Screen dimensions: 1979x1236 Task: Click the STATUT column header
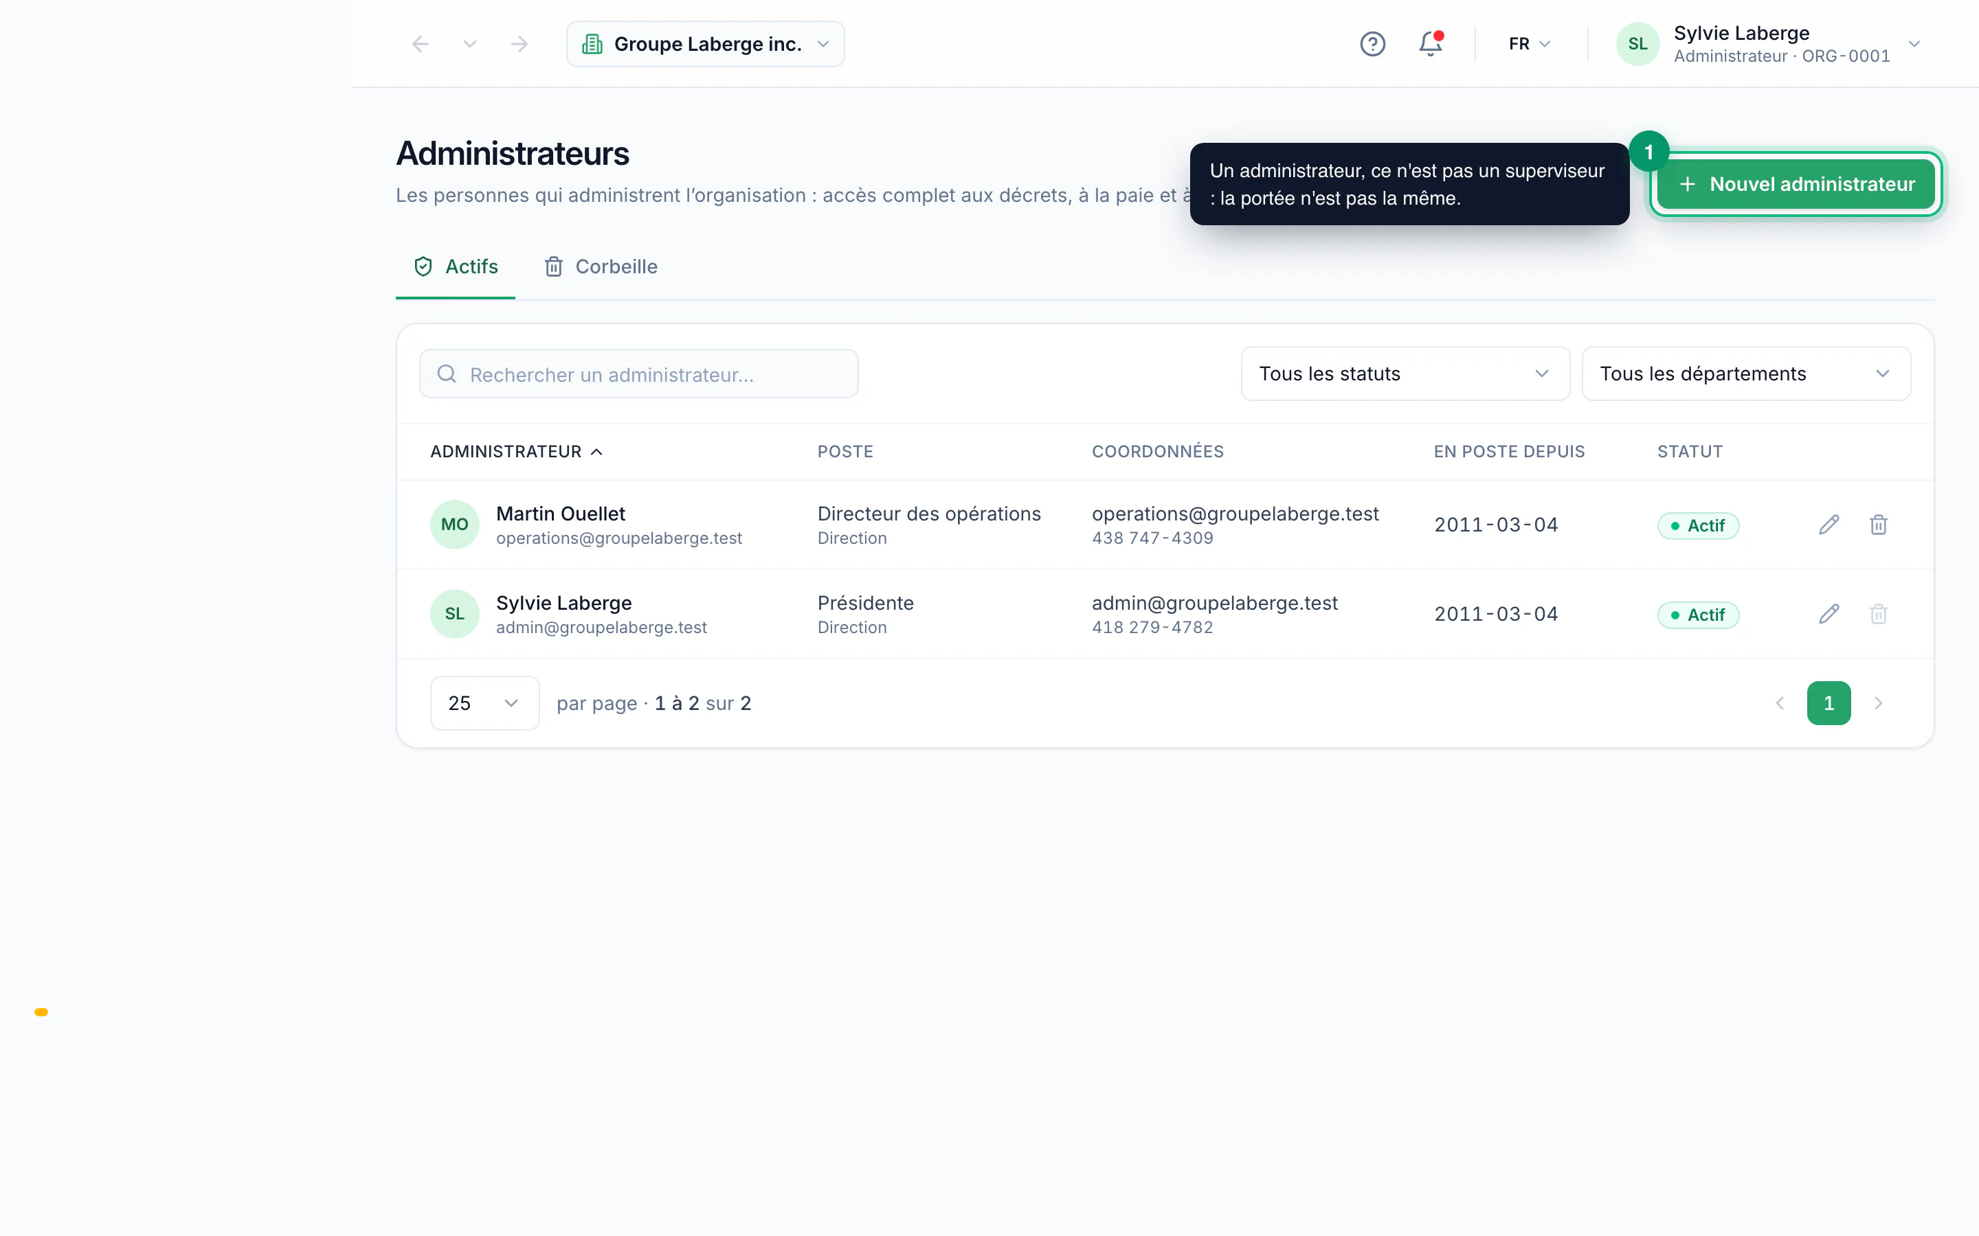pyautogui.click(x=1690, y=452)
